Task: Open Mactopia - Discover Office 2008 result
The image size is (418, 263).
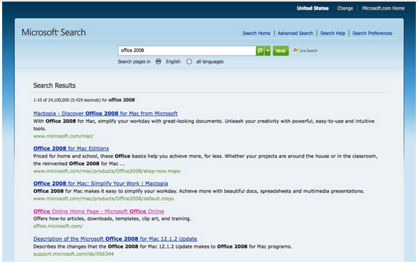Action: 106,113
